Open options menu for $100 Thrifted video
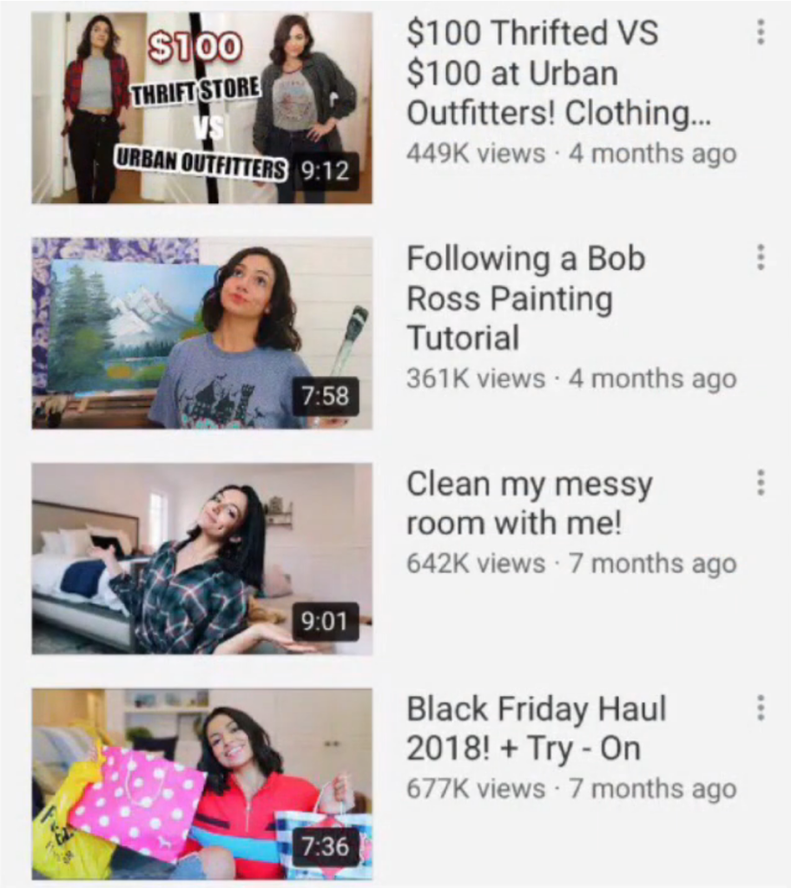The height and width of the screenshot is (888, 791). 761,32
